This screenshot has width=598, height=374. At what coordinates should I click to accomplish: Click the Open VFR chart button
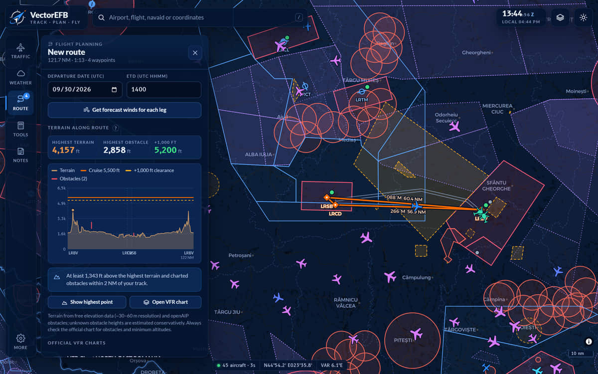pyautogui.click(x=165, y=302)
